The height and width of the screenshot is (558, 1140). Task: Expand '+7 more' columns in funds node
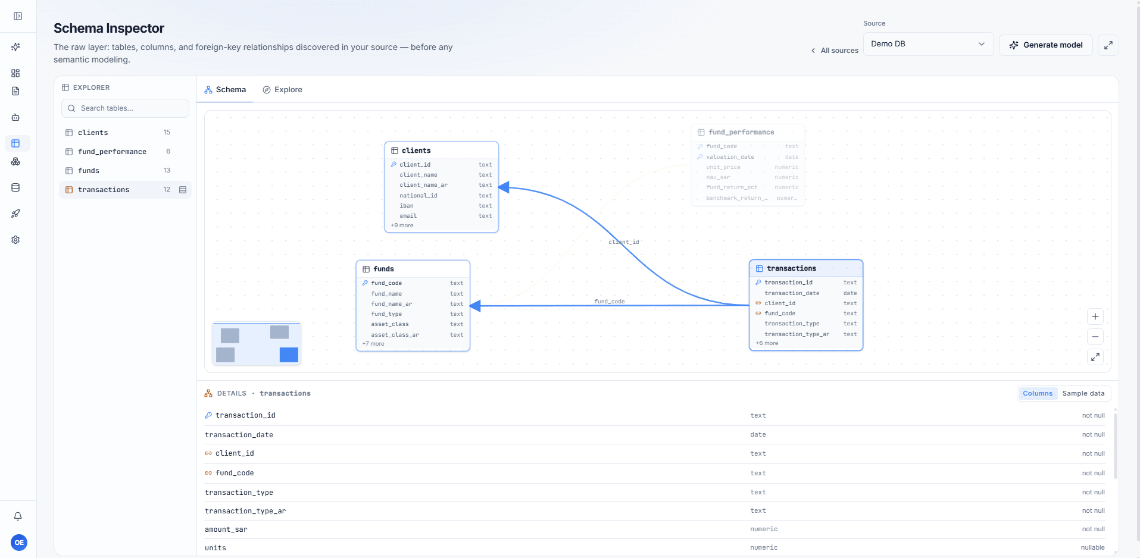(x=373, y=344)
